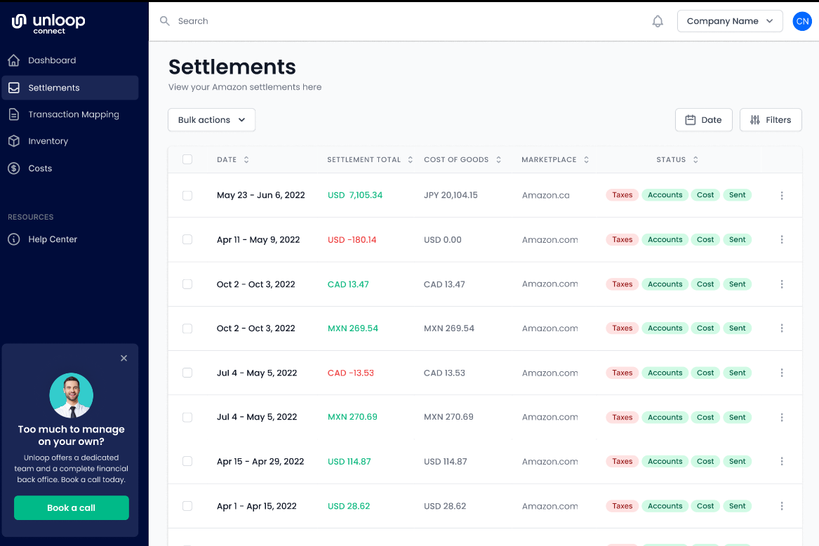Expand the Company Name dropdown
The width and height of the screenshot is (819, 546).
point(730,21)
